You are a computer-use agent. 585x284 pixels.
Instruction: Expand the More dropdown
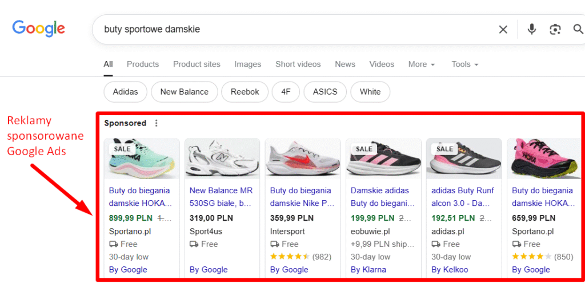tap(422, 64)
